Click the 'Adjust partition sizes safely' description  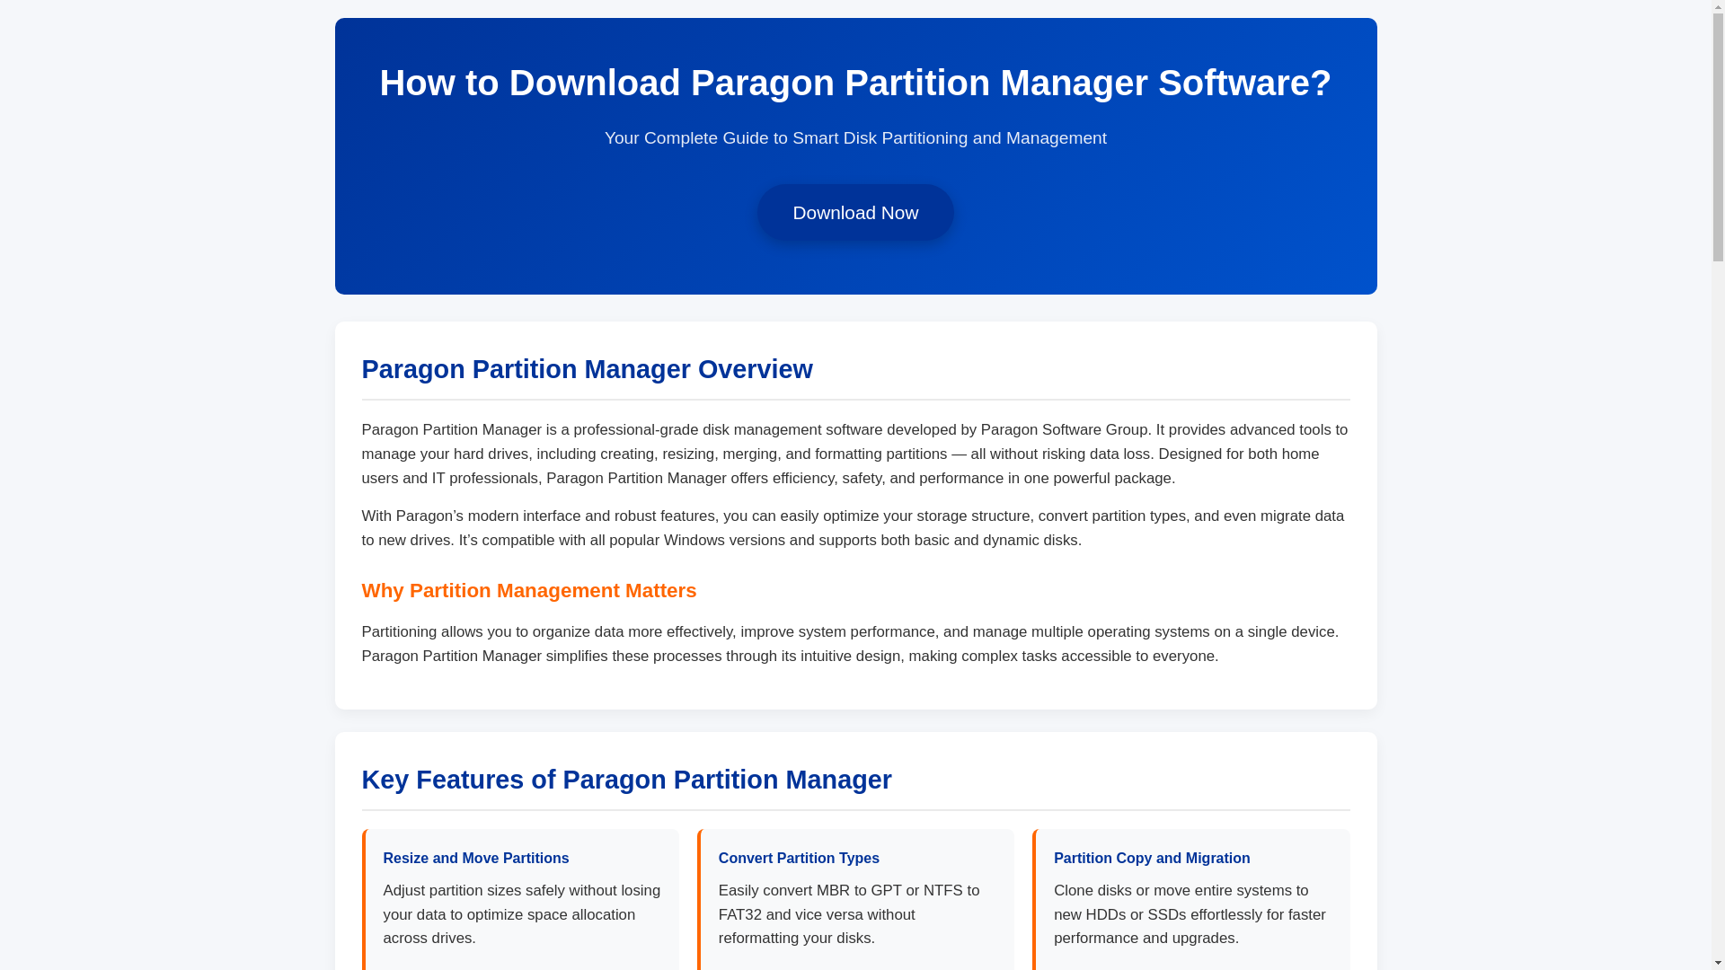pyautogui.click(x=521, y=914)
